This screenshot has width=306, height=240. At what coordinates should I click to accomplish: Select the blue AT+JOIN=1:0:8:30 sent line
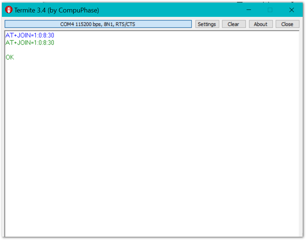pyautogui.click(x=30, y=35)
